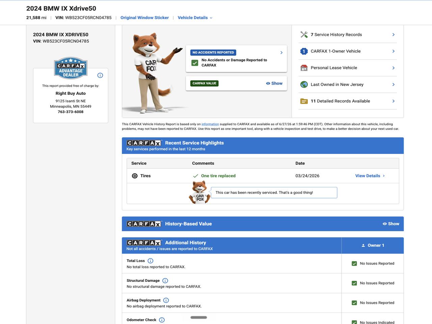Click the dealer address 9125 Isanti St NE
The height and width of the screenshot is (324, 432).
click(x=71, y=101)
